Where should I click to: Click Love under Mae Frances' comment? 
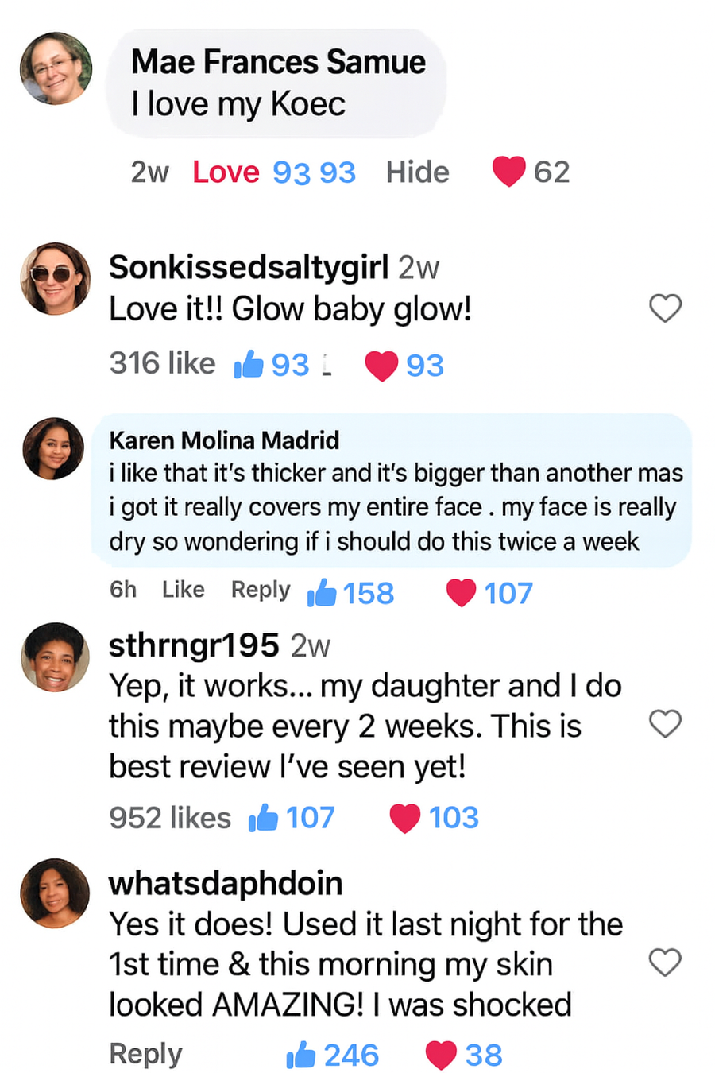(226, 172)
